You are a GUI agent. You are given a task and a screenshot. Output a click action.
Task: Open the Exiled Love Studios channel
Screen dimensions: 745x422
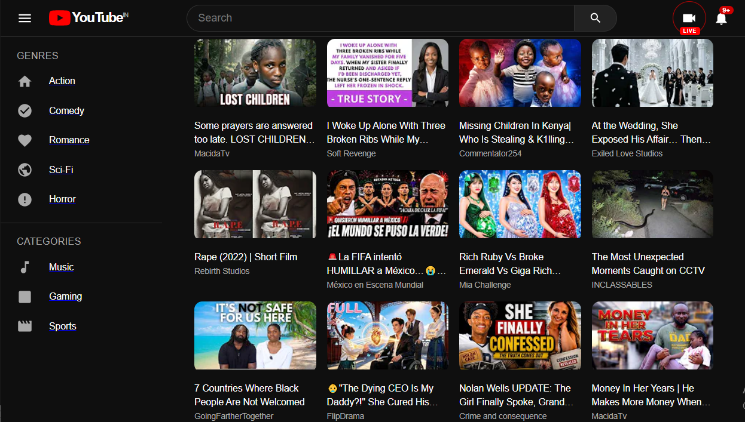click(x=627, y=153)
